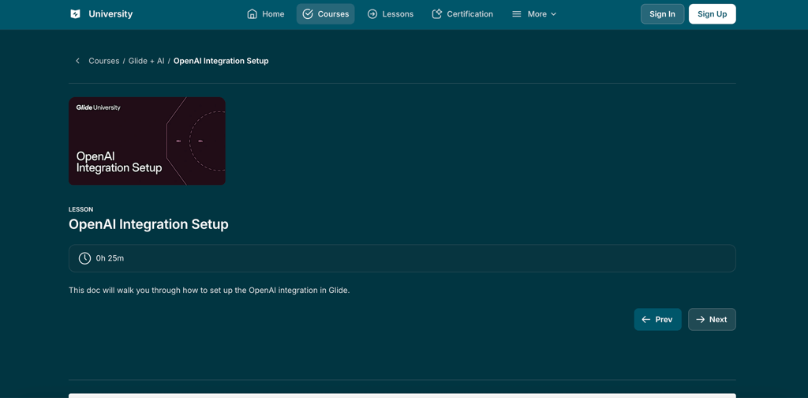Open the Courses menu item

(x=326, y=14)
